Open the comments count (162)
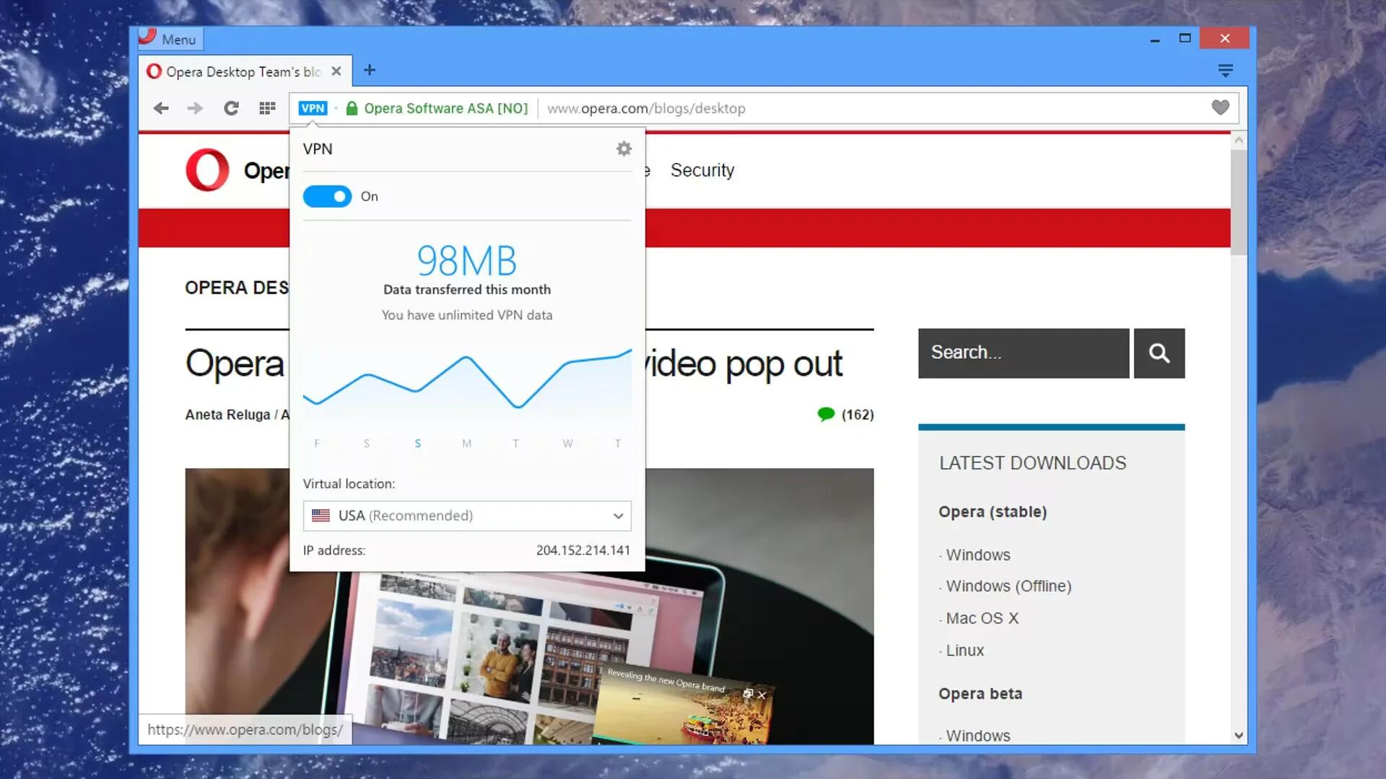1386x779 pixels. point(846,414)
